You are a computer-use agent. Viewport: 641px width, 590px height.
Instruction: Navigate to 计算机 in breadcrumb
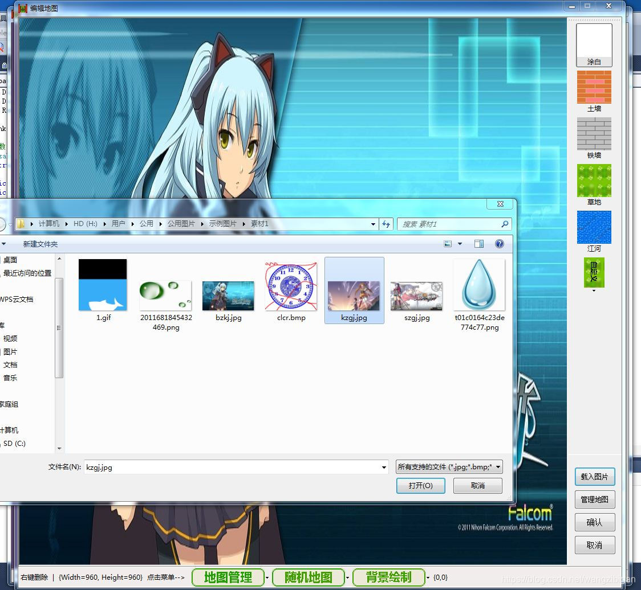coord(48,224)
